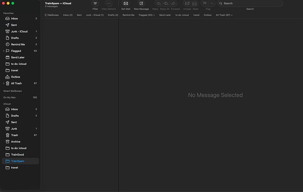Click the Flag icon in the toolbar

pos(204,4)
